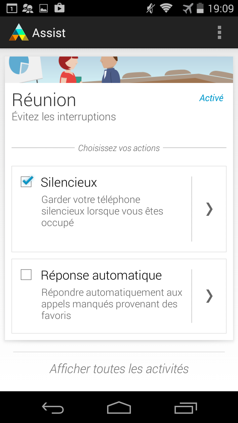Tap the Réponse automatique action title
The height and width of the screenshot is (423, 238).
pyautogui.click(x=101, y=275)
